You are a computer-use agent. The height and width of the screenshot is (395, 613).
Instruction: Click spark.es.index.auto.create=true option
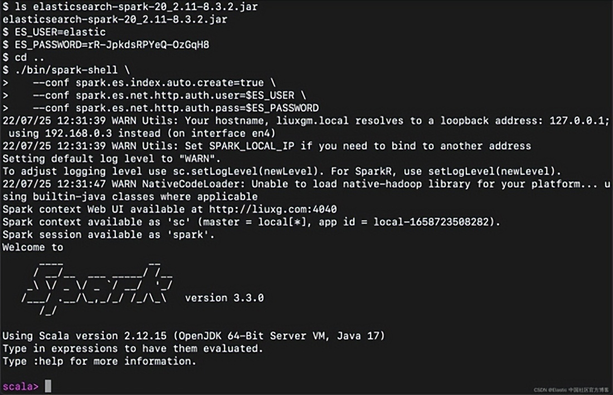(170, 83)
